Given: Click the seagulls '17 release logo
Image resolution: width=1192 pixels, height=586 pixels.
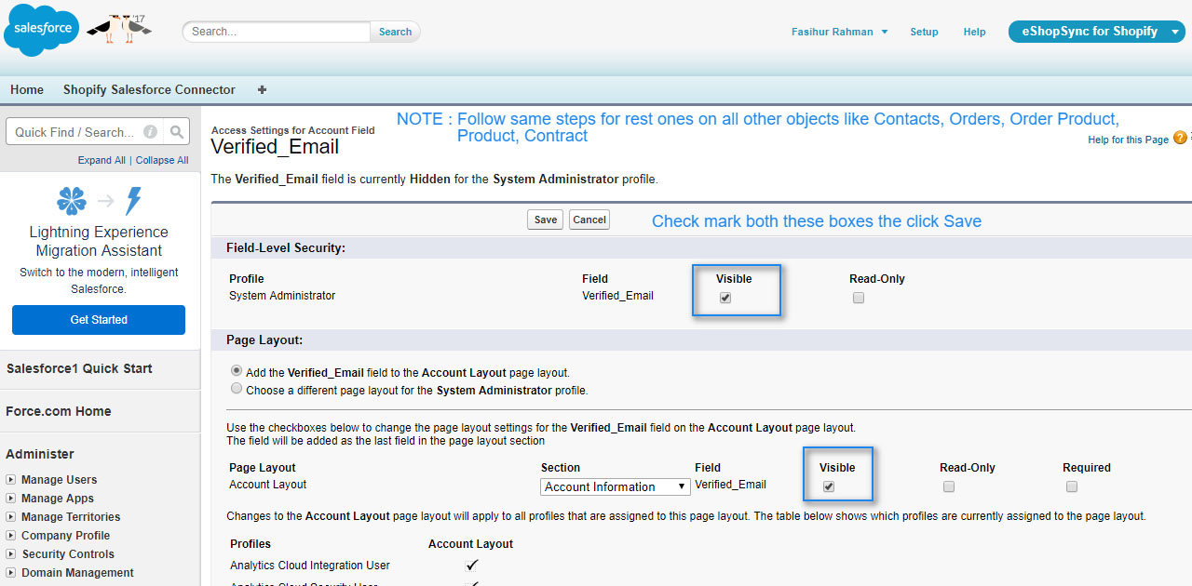Looking at the screenshot, I should (119, 28).
